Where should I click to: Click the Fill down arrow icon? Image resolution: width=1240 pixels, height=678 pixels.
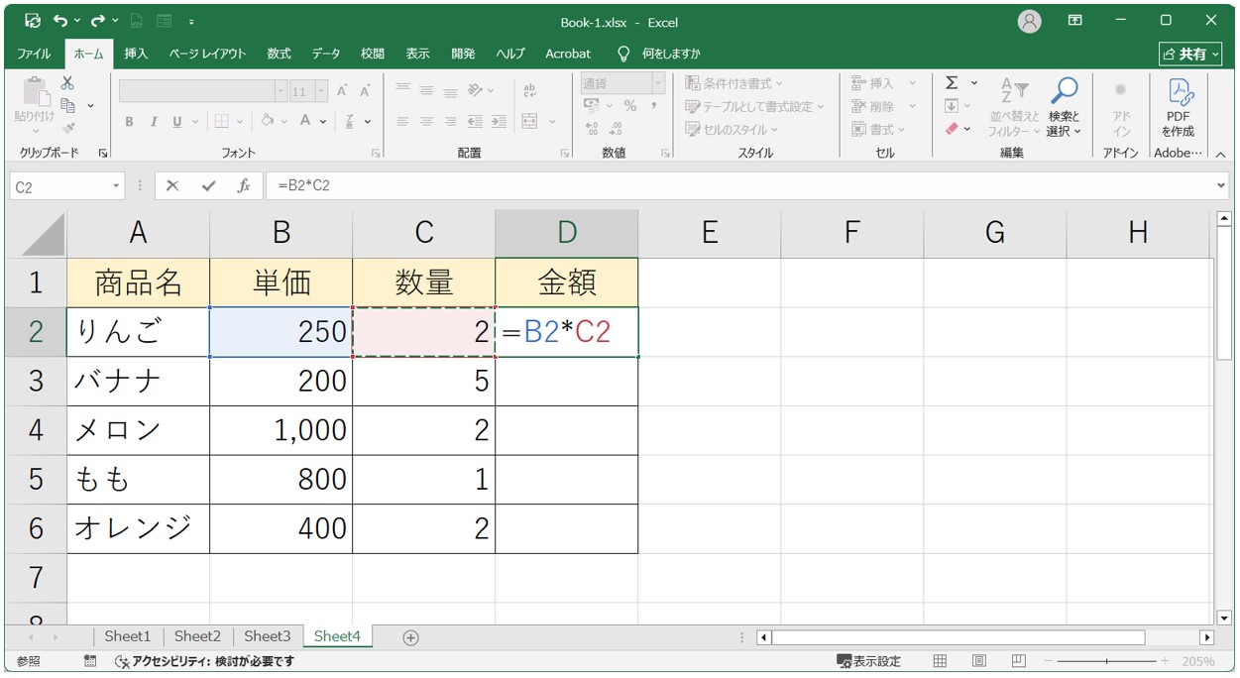[952, 106]
